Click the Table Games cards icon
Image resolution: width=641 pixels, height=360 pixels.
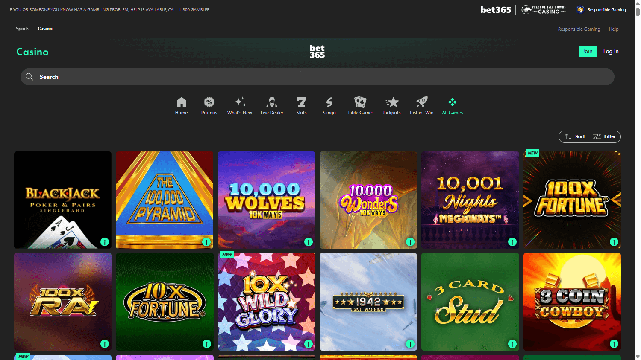click(360, 102)
